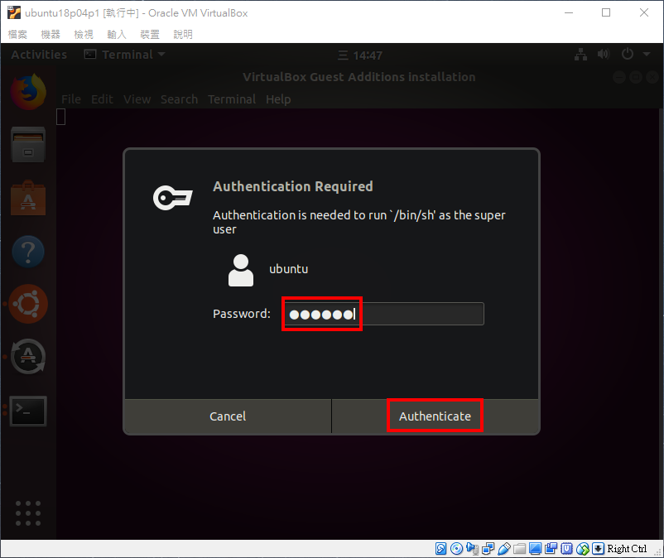Click the ubuntu user name in dialog
664x558 pixels.
289,269
